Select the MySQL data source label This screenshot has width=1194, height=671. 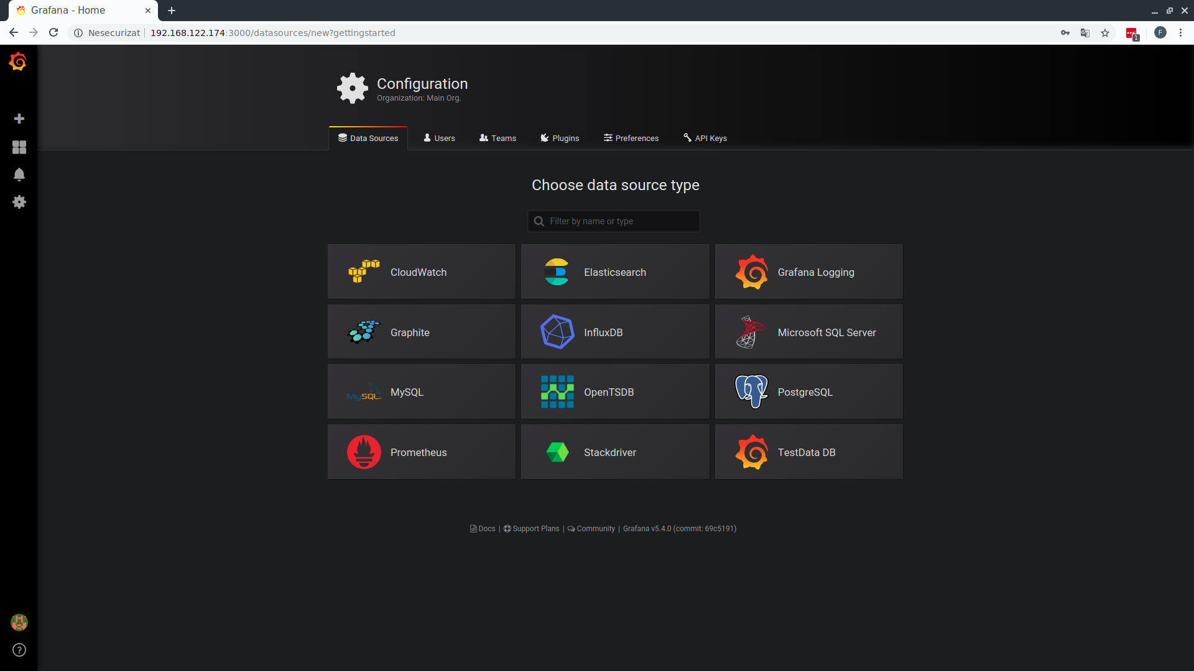click(x=407, y=392)
